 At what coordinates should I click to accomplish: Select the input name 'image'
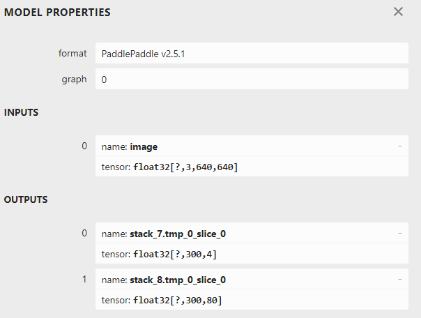(x=144, y=146)
